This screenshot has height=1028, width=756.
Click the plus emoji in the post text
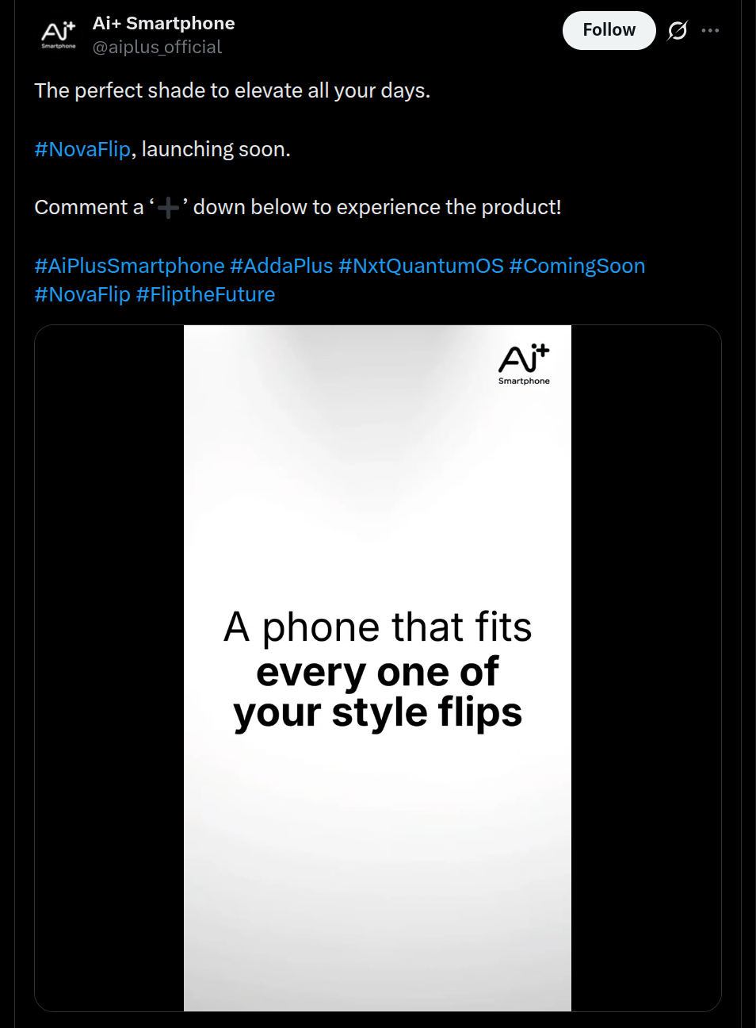click(x=168, y=208)
